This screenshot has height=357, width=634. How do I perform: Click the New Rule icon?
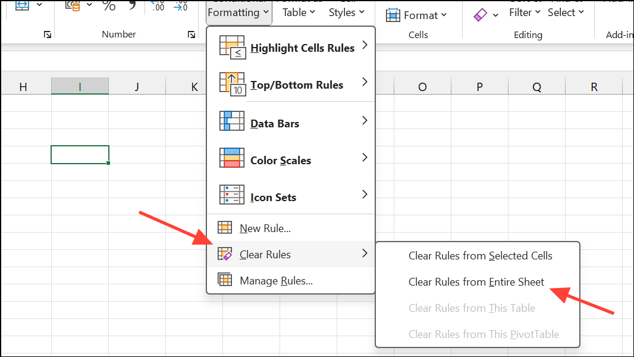(x=225, y=228)
